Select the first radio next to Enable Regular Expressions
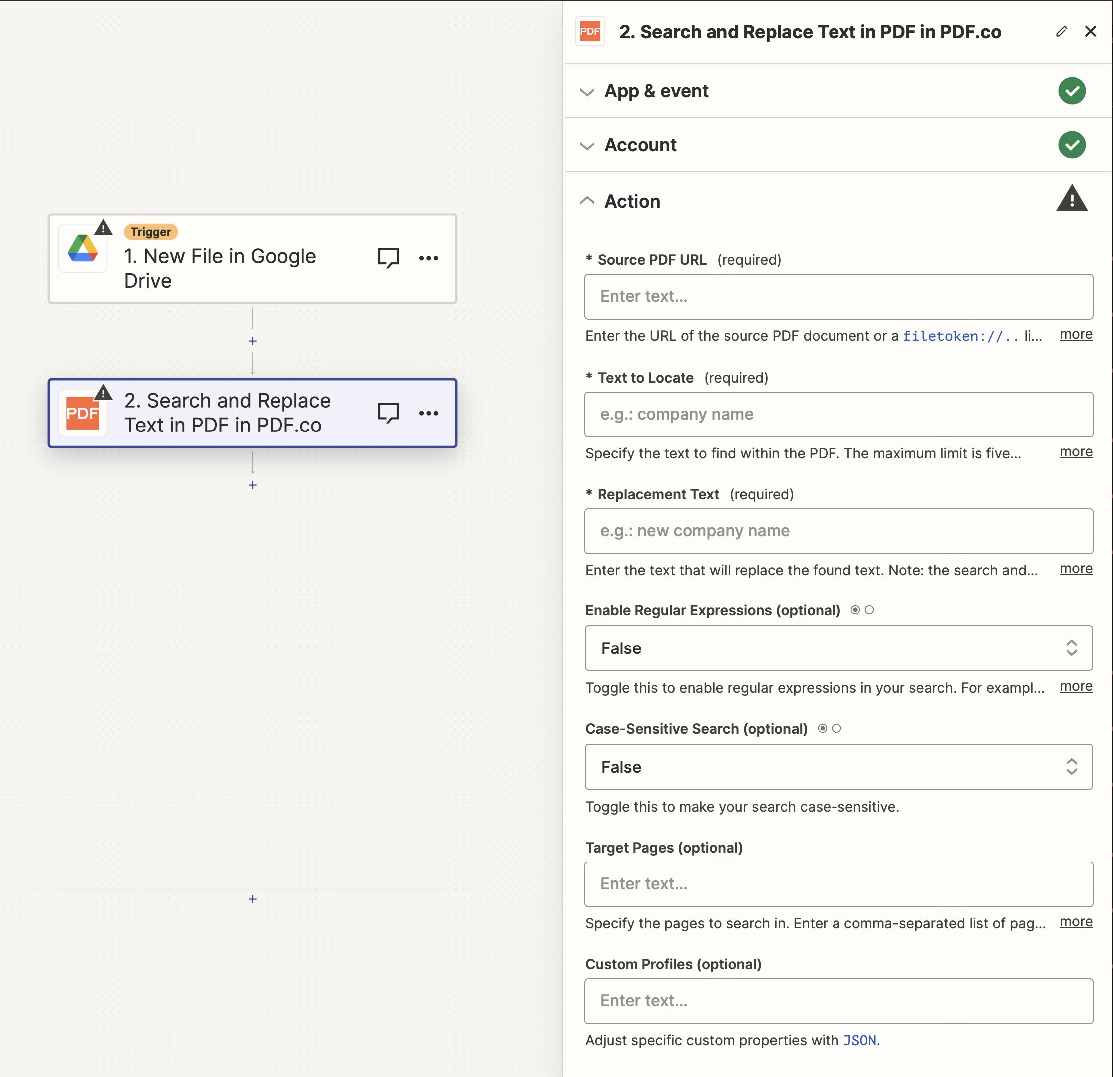The height and width of the screenshot is (1077, 1113). point(855,610)
